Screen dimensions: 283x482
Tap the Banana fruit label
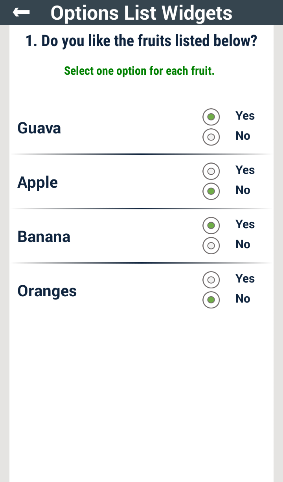(44, 237)
